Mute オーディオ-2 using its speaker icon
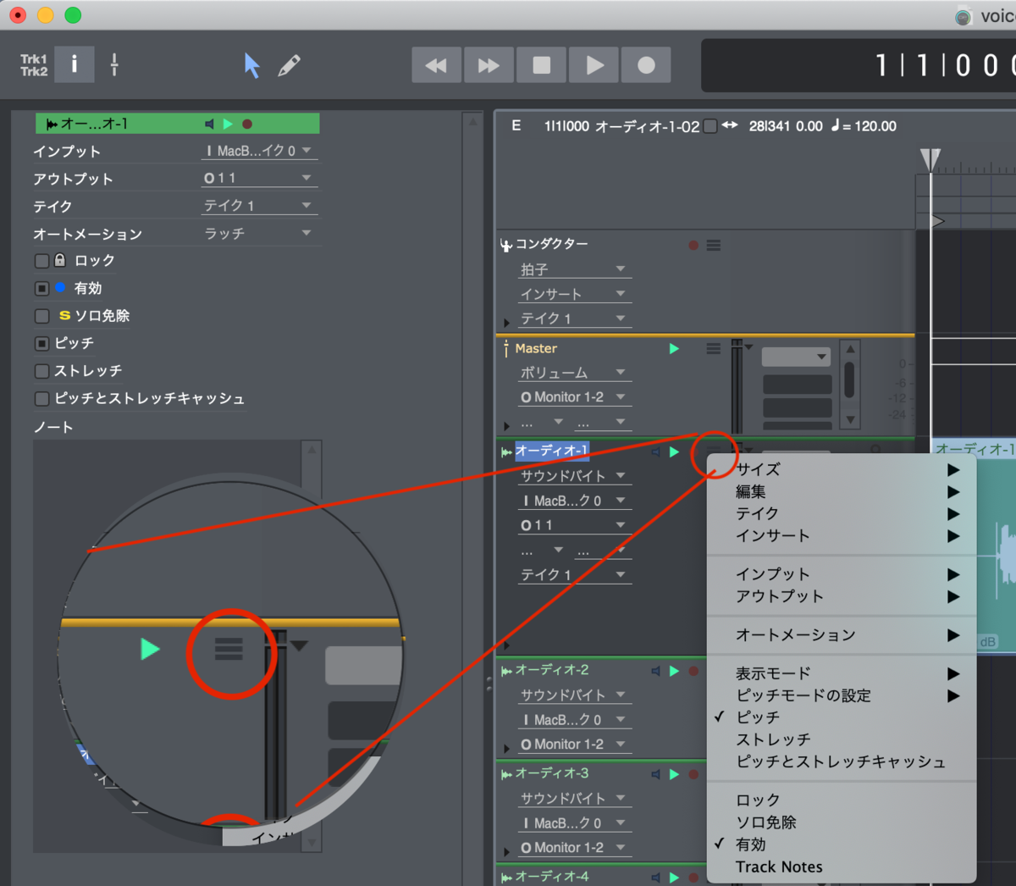The image size is (1016, 886). pyautogui.click(x=654, y=670)
